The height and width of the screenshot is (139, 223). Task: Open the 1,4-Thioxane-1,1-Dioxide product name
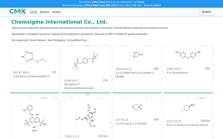tap(131, 124)
